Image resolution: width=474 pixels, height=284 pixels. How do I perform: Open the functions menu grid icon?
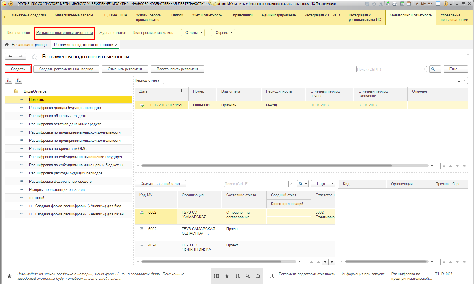[x=216, y=276]
